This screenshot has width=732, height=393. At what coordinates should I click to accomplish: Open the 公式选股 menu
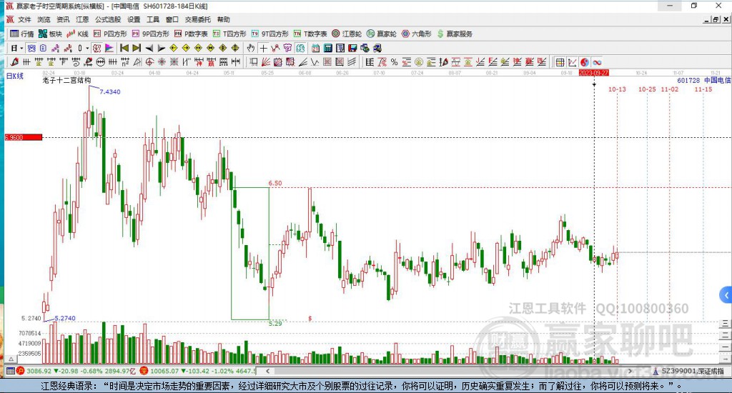(x=108, y=19)
